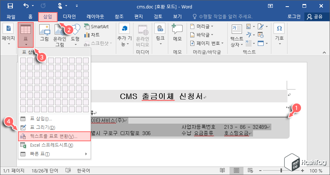Switch to the 디자인 tab
Image resolution: width=330 pixels, height=175 pixels.
point(69,17)
